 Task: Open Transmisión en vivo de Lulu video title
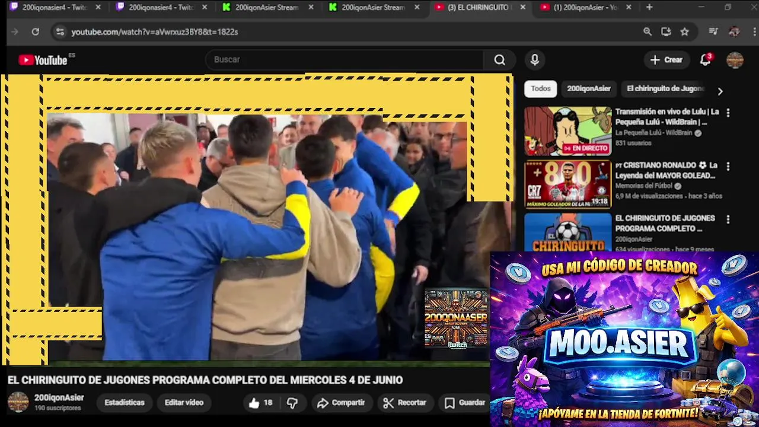tap(667, 117)
